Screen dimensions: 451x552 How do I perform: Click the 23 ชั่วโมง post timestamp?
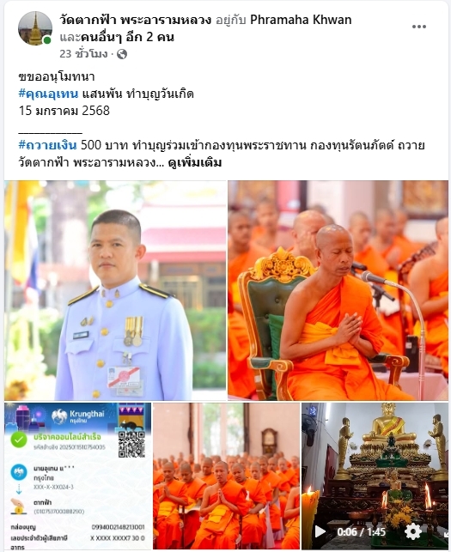pyautogui.click(x=83, y=54)
